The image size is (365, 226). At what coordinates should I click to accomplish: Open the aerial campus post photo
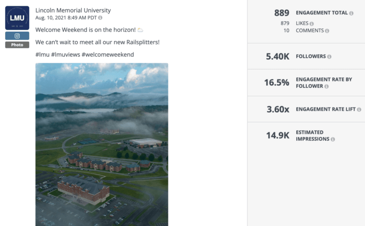click(102, 144)
